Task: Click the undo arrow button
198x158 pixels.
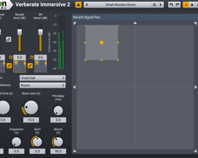Action: point(171,5)
